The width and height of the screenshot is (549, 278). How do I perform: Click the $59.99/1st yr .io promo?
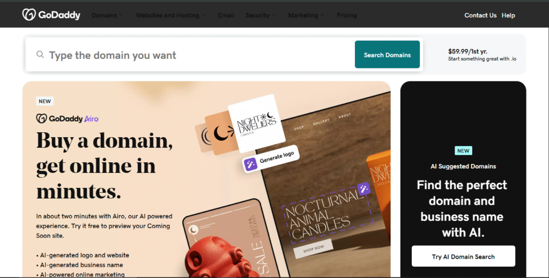click(482, 55)
